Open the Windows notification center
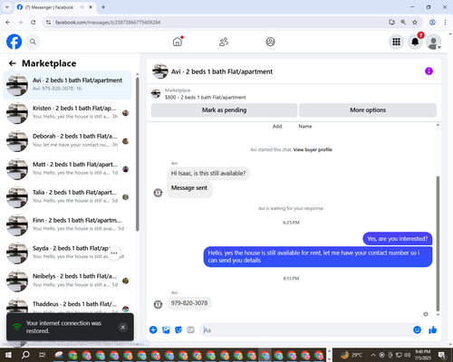453x362 pixels. [442, 355]
